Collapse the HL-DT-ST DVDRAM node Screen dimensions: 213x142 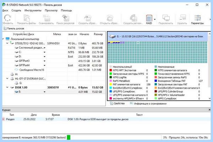pos(7,79)
